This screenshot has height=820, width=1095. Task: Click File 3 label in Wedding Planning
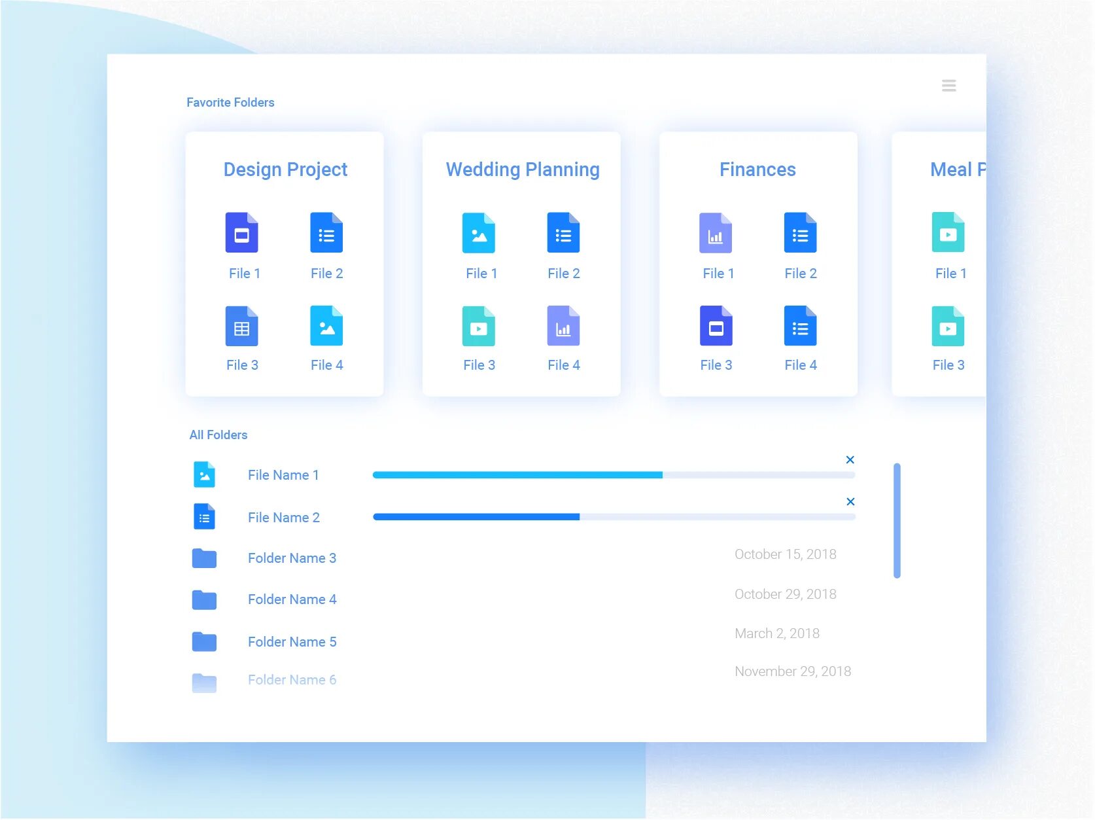click(479, 365)
